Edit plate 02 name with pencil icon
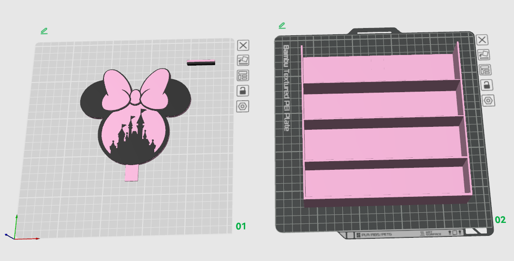The image size is (514, 261). tap(282, 25)
